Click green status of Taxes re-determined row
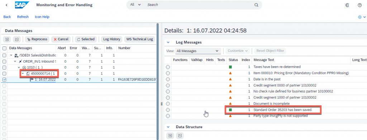Viewport: 367px width, 140px height. (x=230, y=67)
